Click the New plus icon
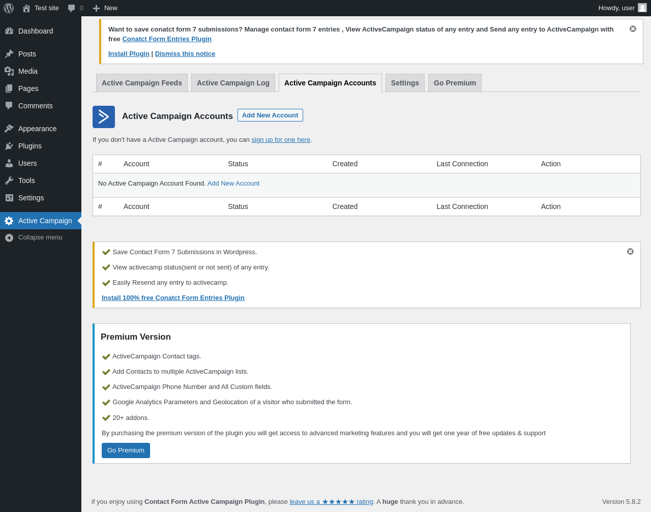The image size is (651, 512). tap(96, 8)
